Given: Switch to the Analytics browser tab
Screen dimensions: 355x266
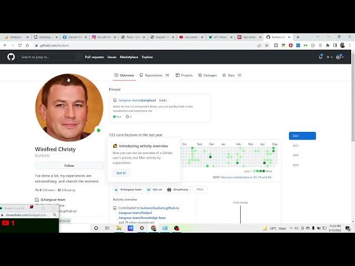Looking at the screenshot, I should click(x=16, y=37).
